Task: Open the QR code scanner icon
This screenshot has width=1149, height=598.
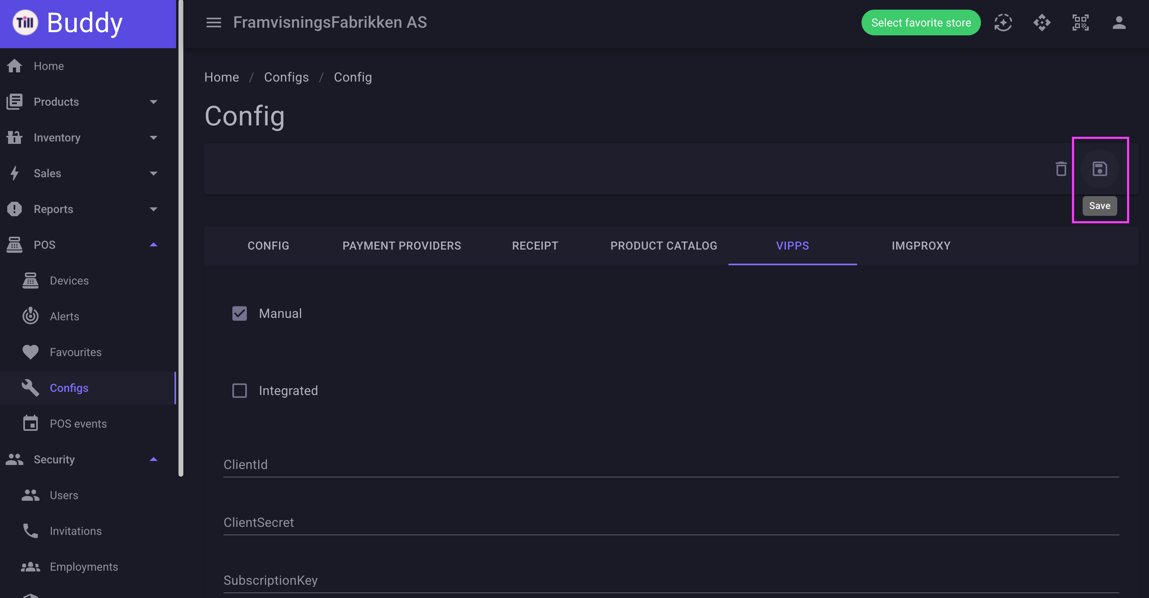Action: [x=1080, y=22]
